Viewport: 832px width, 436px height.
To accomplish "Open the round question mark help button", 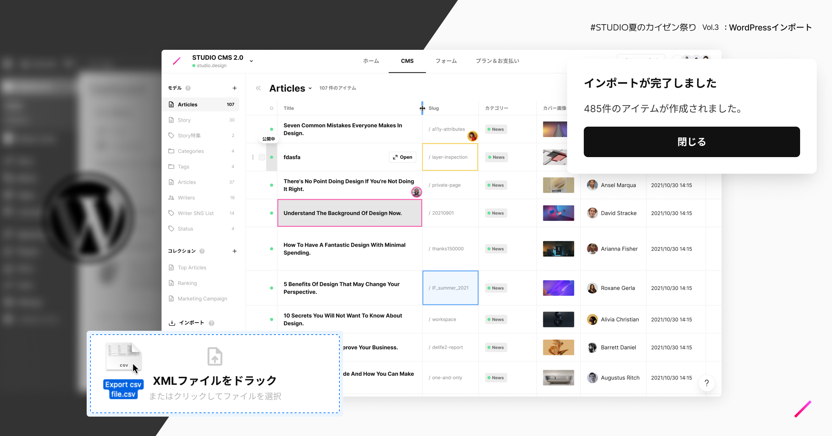I will tap(707, 383).
